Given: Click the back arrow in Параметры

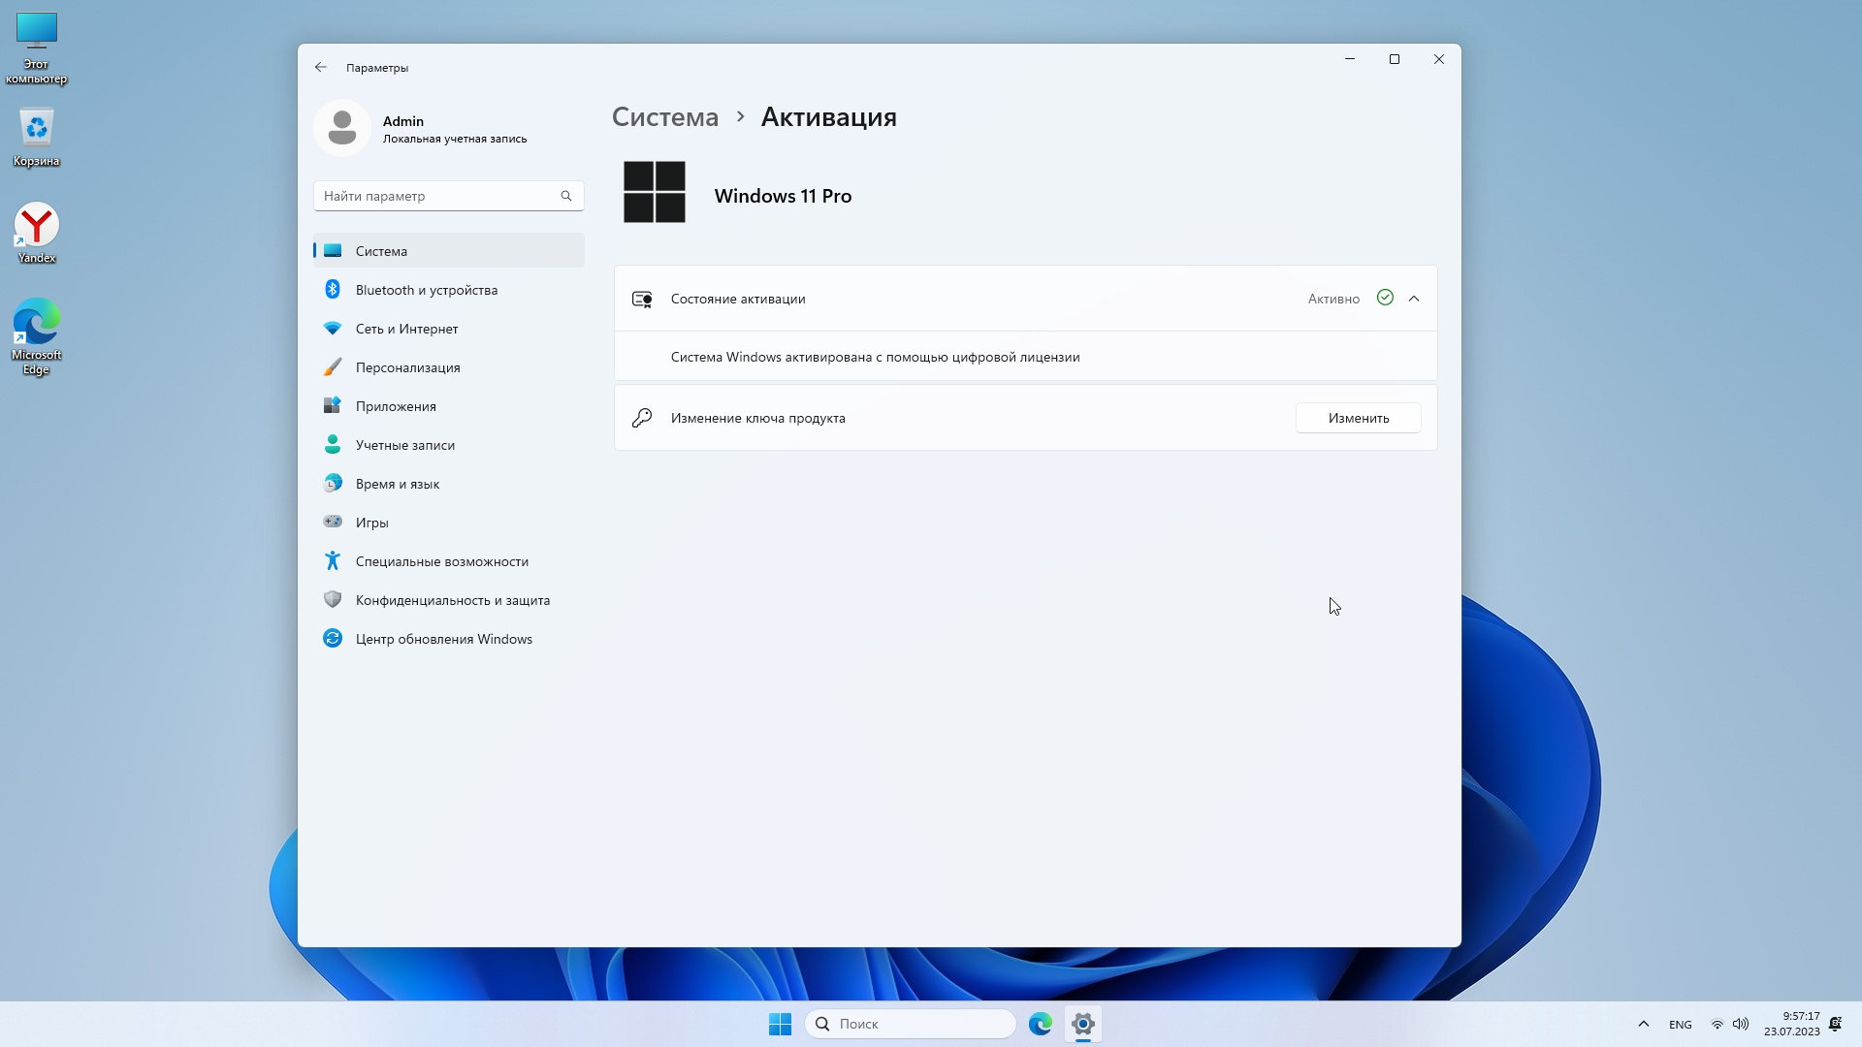Looking at the screenshot, I should coord(321,68).
